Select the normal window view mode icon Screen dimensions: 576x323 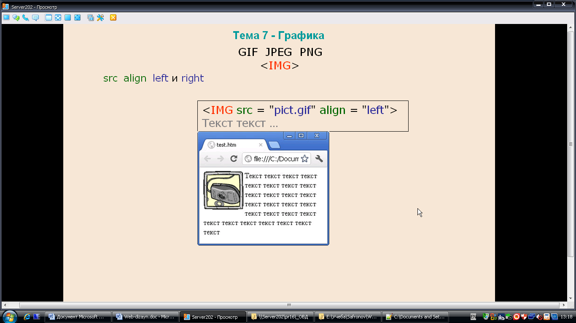[48, 18]
